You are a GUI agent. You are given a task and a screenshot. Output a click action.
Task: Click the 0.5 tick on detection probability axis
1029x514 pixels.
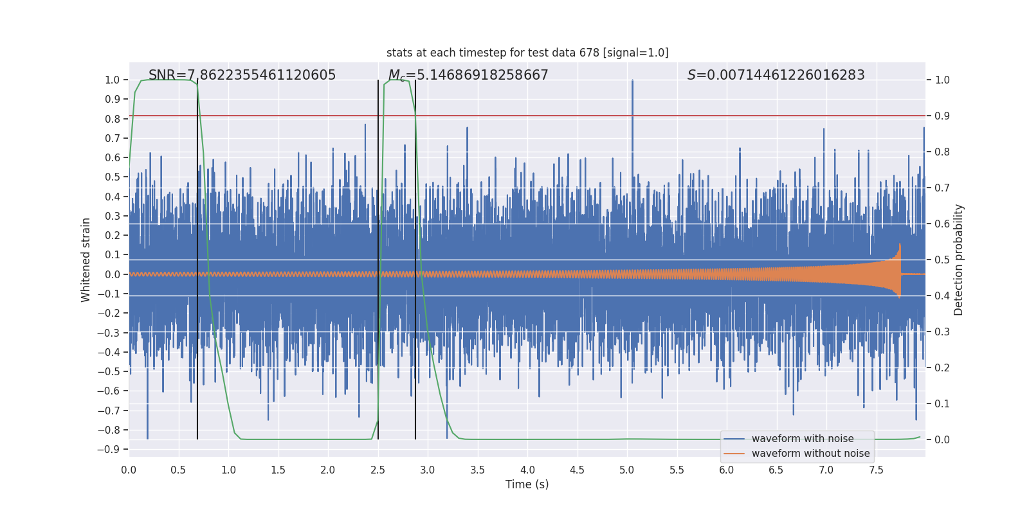coord(942,260)
